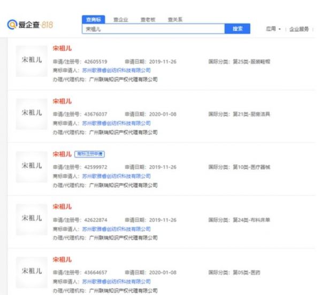The height and width of the screenshot is (295, 321).
Task: Click the 商标注册申请 status tag
Action: pyautogui.click(x=90, y=154)
